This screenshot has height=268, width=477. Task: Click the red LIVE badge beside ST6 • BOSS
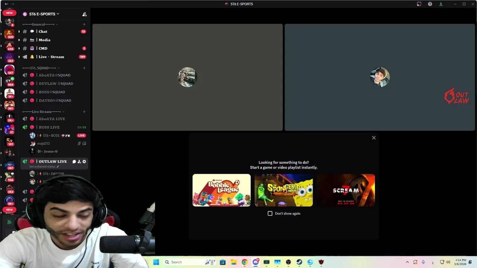pos(81,135)
